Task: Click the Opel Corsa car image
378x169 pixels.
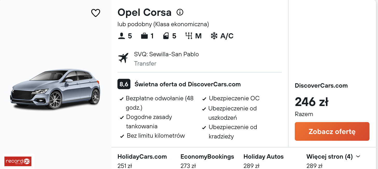Action: [55, 89]
